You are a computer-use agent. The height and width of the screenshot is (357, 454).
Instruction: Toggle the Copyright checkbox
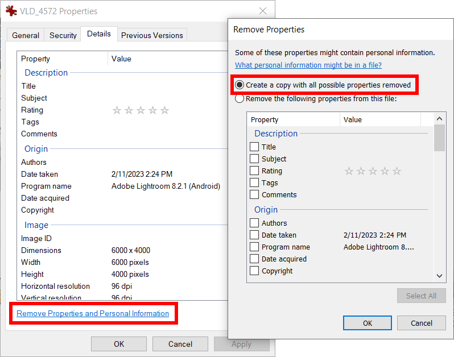254,271
